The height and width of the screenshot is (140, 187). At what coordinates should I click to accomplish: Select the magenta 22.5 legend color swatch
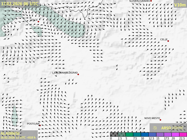click(183, 134)
